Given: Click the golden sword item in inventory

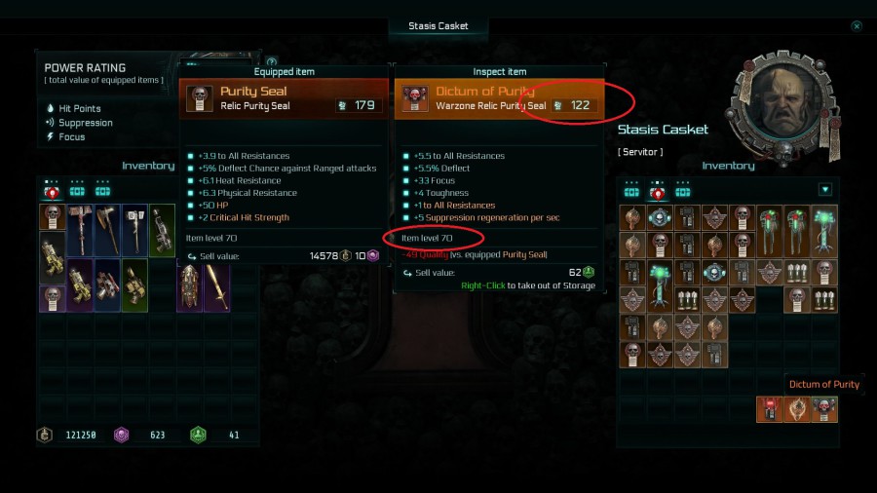Looking at the screenshot, I should pos(217,286).
